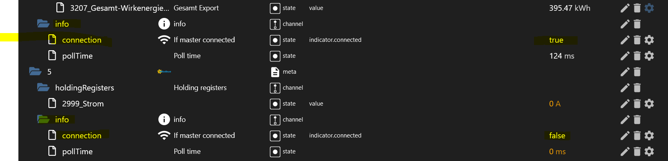Delete the connection row showing false

click(637, 135)
